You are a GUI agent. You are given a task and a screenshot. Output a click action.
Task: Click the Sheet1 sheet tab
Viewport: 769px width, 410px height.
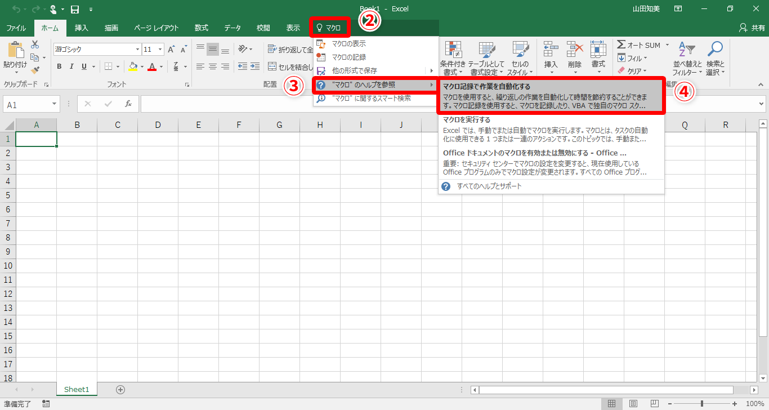77,389
